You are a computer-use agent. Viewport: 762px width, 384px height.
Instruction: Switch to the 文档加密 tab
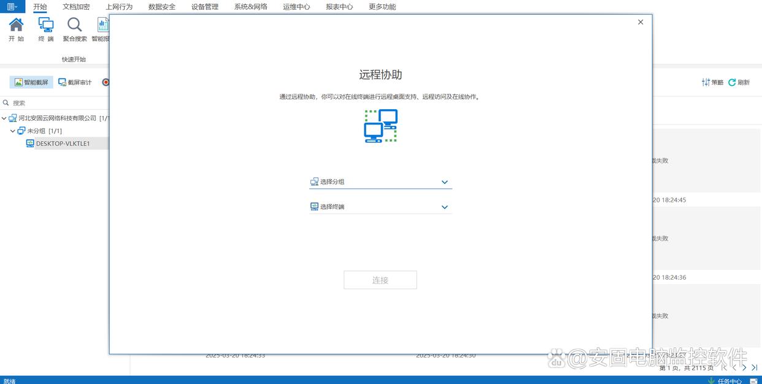[x=76, y=7]
